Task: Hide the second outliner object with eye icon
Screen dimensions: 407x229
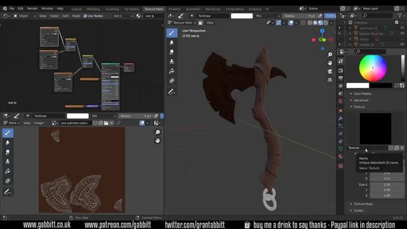Action: [x=403, y=34]
